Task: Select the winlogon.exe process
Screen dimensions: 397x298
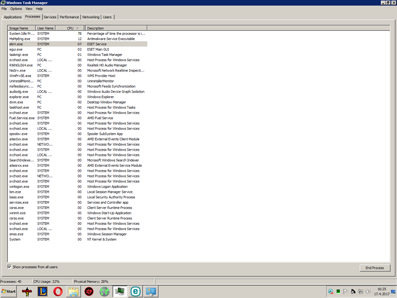Action: (77, 187)
